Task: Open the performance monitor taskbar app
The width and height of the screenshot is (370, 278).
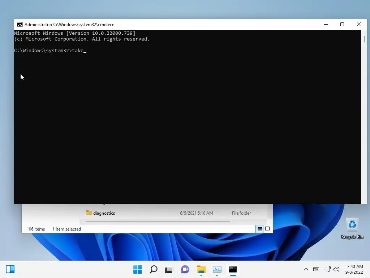Action: click(x=217, y=269)
